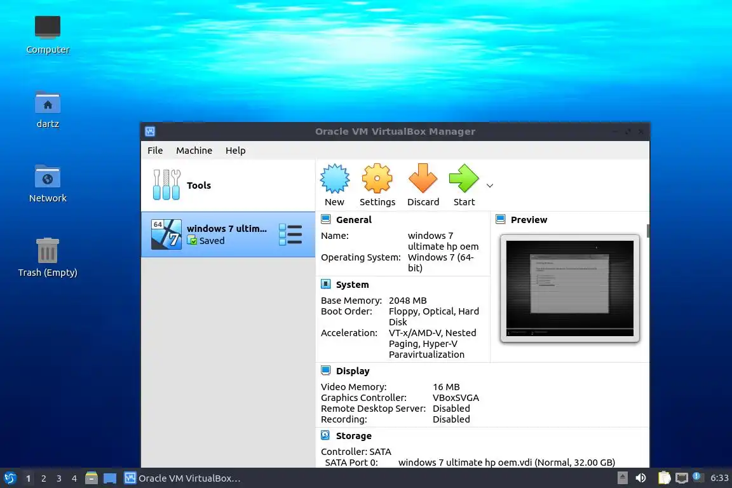Open the Tools entry in sidebar

pos(228,186)
